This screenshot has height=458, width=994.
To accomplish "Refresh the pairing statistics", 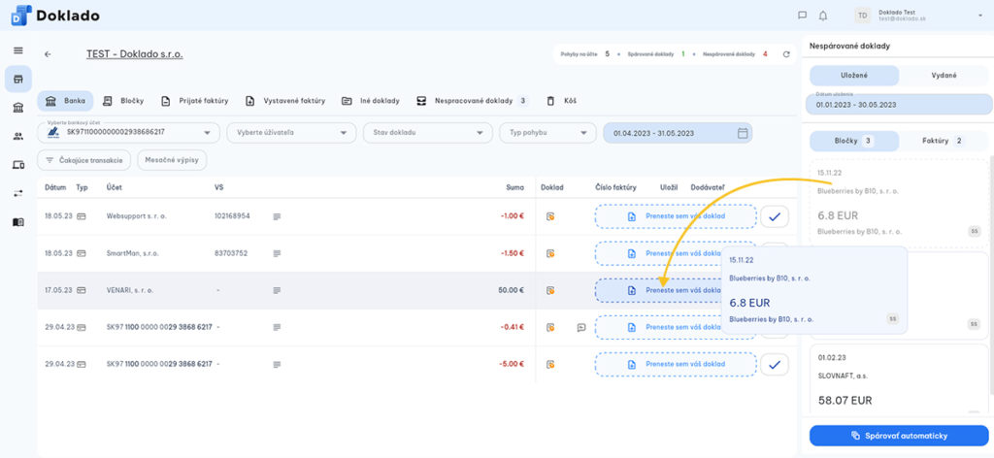I will 786,54.
